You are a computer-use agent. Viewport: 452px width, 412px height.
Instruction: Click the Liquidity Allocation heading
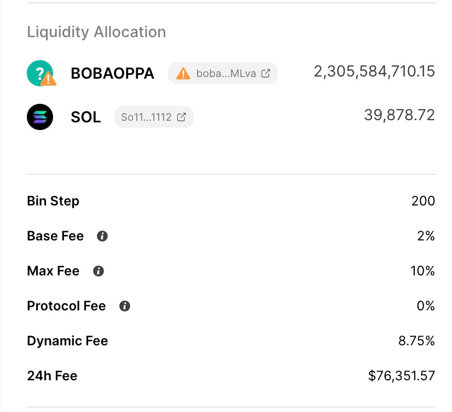96,32
